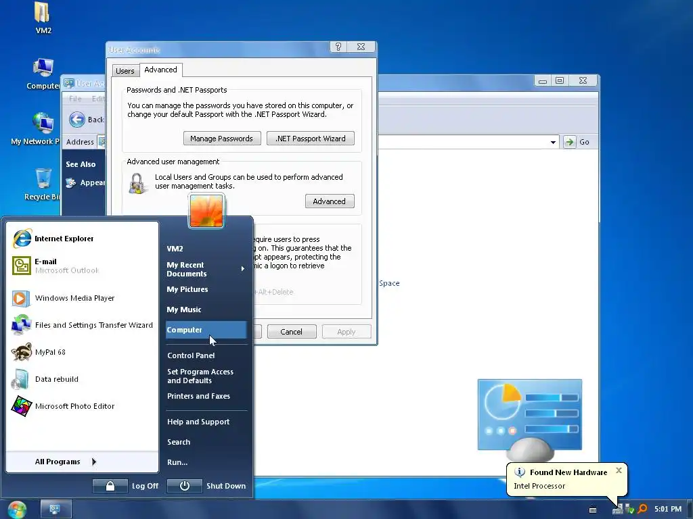Click the address bar input field
693x519 pixels.
tap(463, 142)
